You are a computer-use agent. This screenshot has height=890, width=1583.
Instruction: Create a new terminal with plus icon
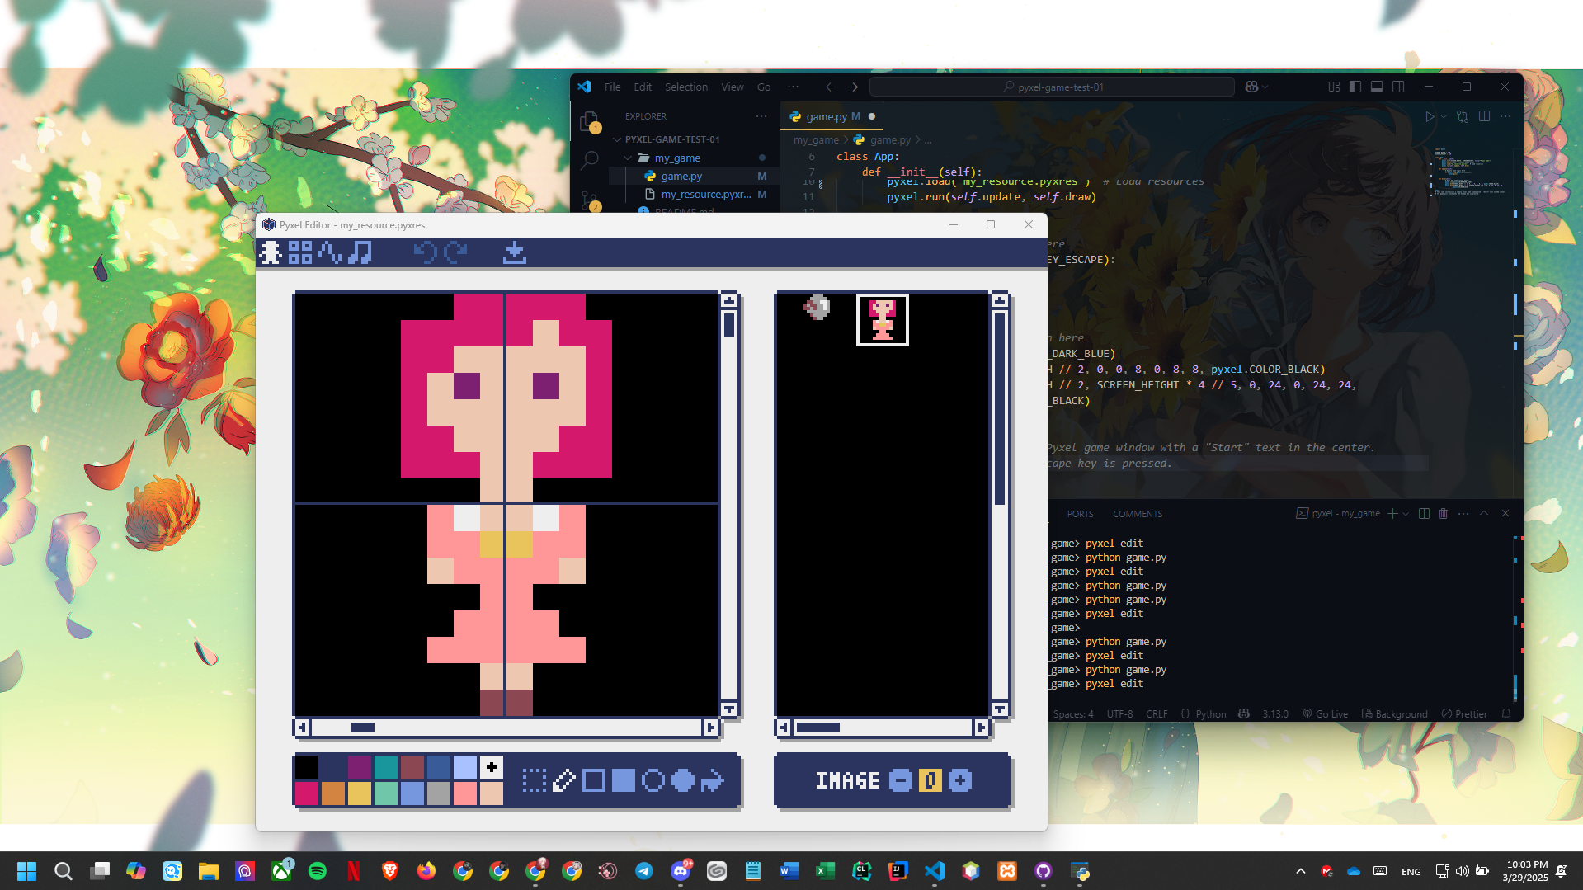(x=1392, y=513)
